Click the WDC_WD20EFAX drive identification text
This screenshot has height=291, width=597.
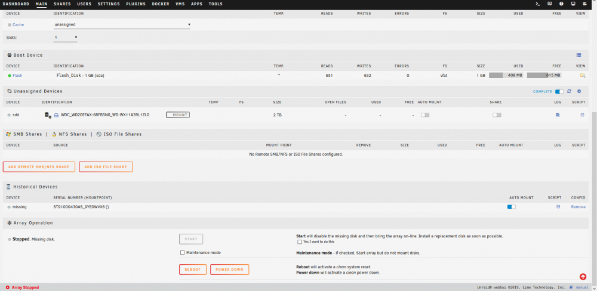(105, 114)
